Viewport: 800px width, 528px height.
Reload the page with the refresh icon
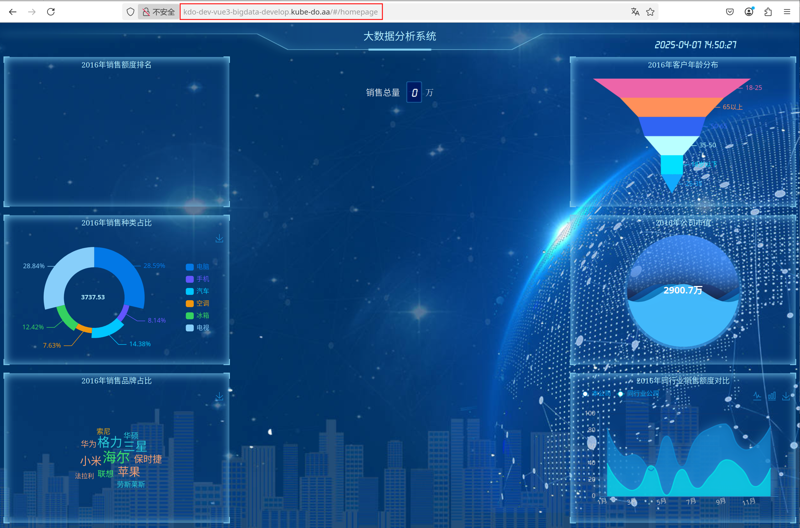(x=51, y=12)
